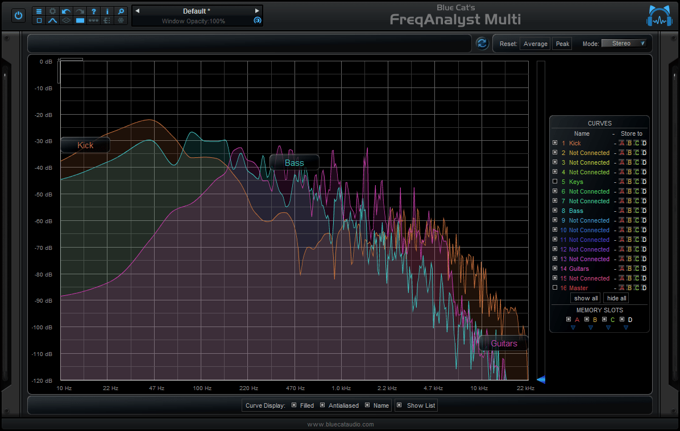Image resolution: width=680 pixels, height=431 pixels.
Task: Click the show all curves button
Action: tap(585, 298)
